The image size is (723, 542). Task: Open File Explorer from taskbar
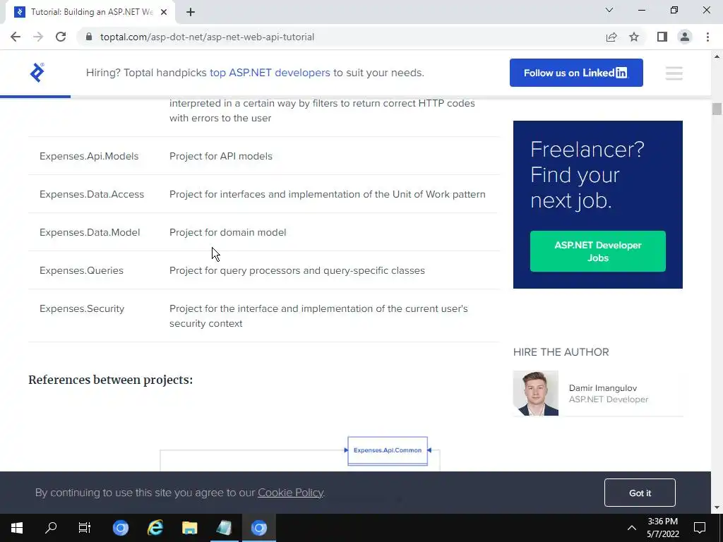(x=189, y=528)
